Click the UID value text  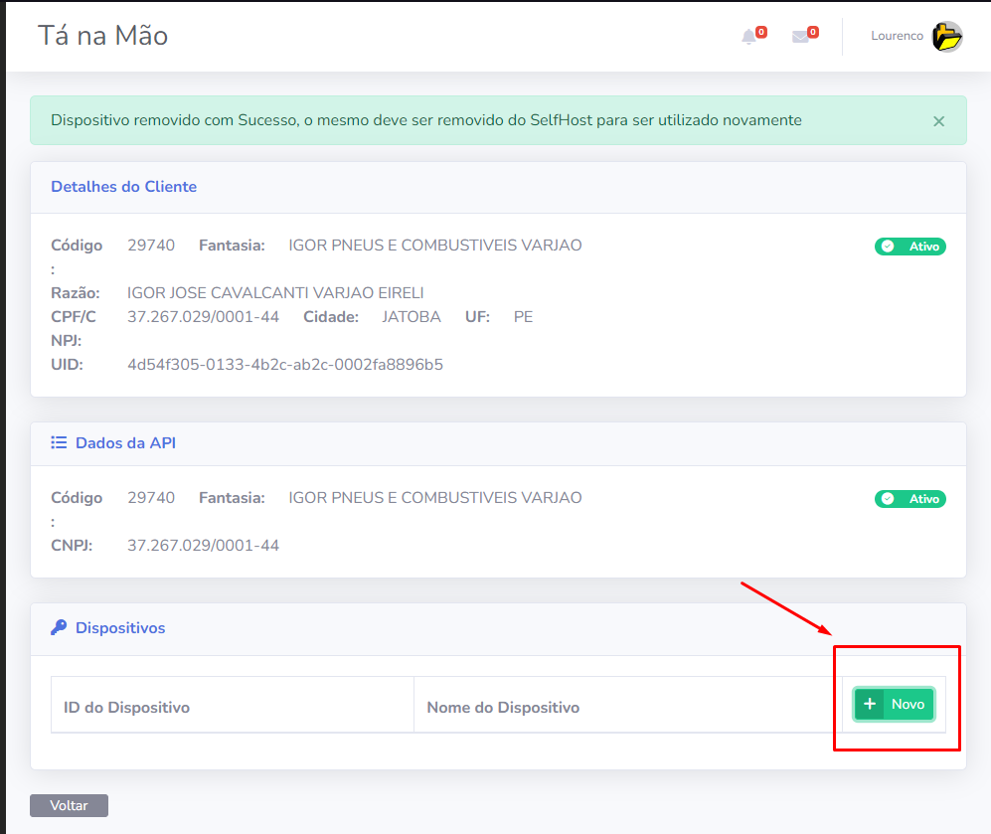[284, 365]
